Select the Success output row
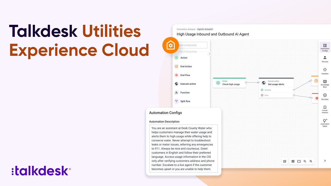 click(276, 90)
